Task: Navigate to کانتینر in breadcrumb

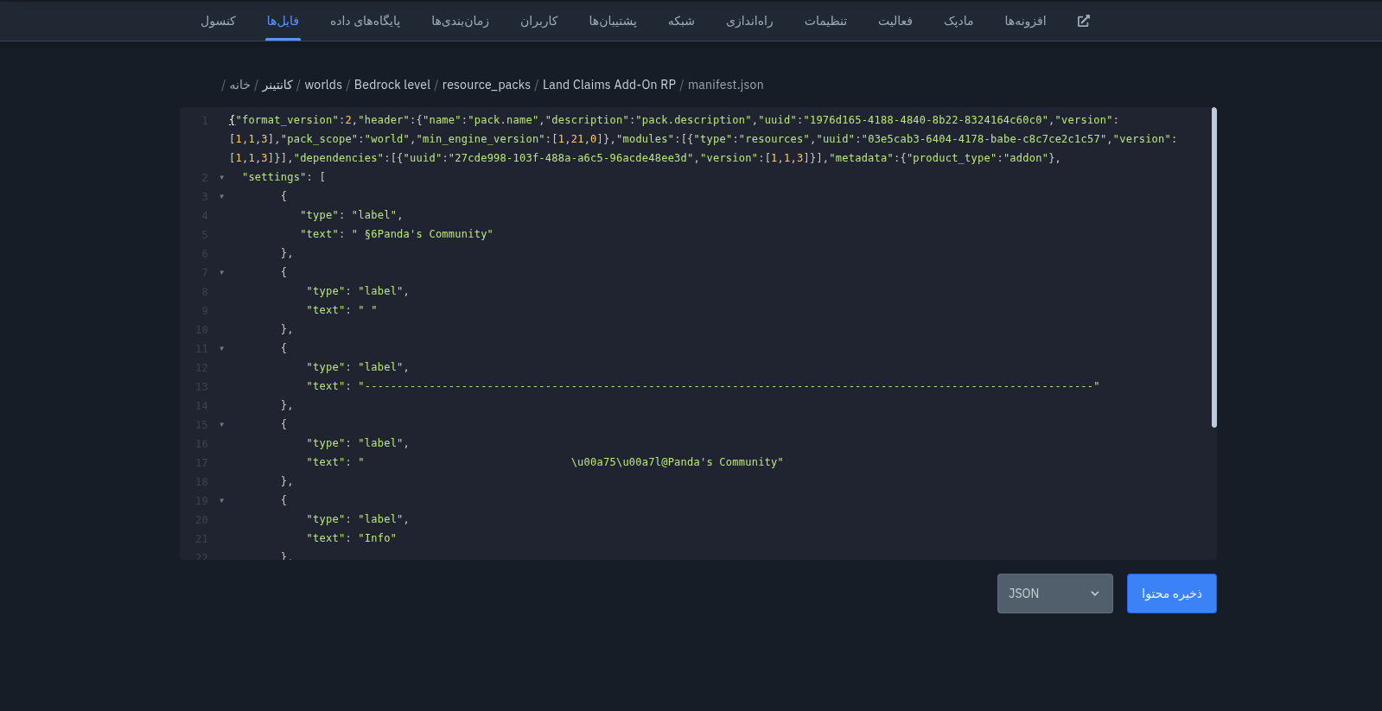Action: pyautogui.click(x=277, y=85)
